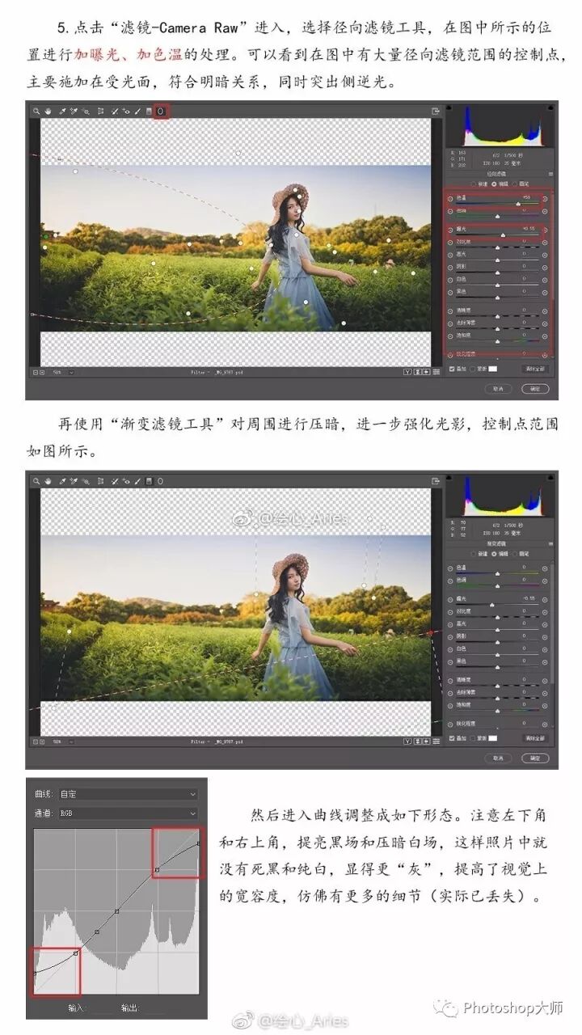Click 清除全部 button in graduated filter dialog
Viewport: 582px width, 1035px height.
(535, 738)
